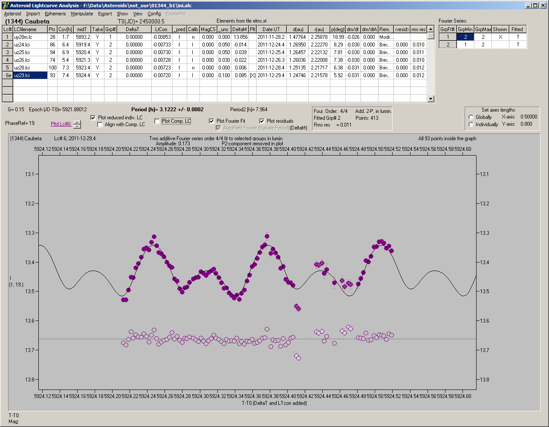This screenshot has height=427, width=549.
Task: Enable Plot Comp. LC checkbox
Action: click(157, 121)
